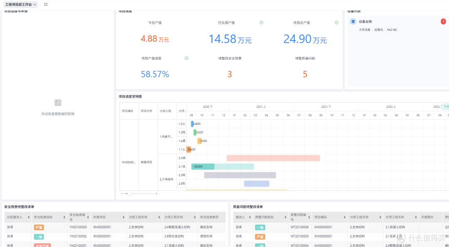
Task: Click the progress value 58.57%
Action: tap(155, 74)
